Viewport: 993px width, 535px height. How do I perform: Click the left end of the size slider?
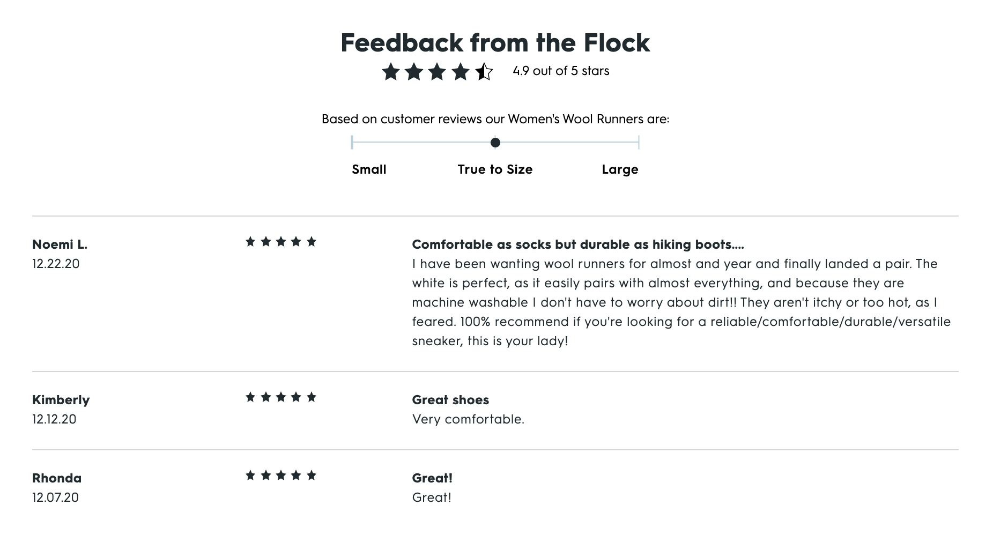(x=352, y=143)
